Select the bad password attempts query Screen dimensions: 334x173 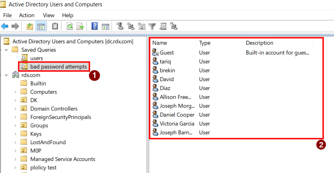pyautogui.click(x=58, y=67)
